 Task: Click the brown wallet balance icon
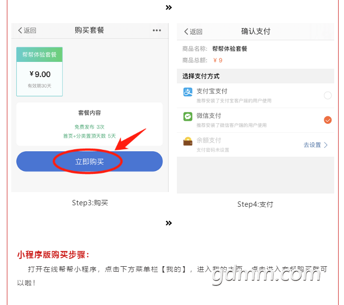[x=188, y=141]
